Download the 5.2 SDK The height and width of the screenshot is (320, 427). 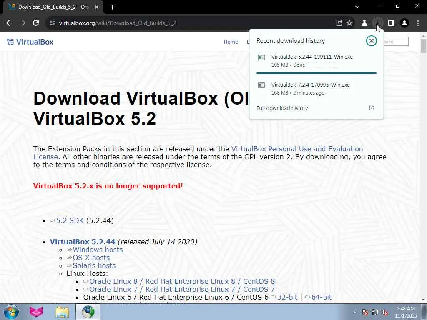pos(70,220)
